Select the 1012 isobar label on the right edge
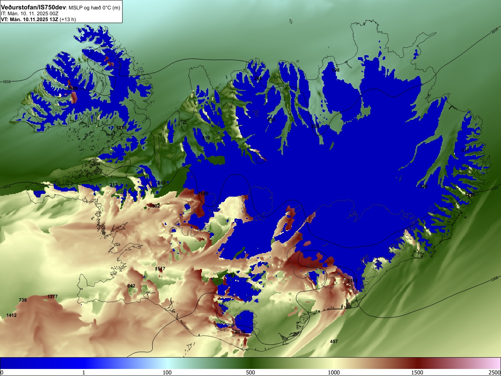501x376 pixels. tap(494, 189)
